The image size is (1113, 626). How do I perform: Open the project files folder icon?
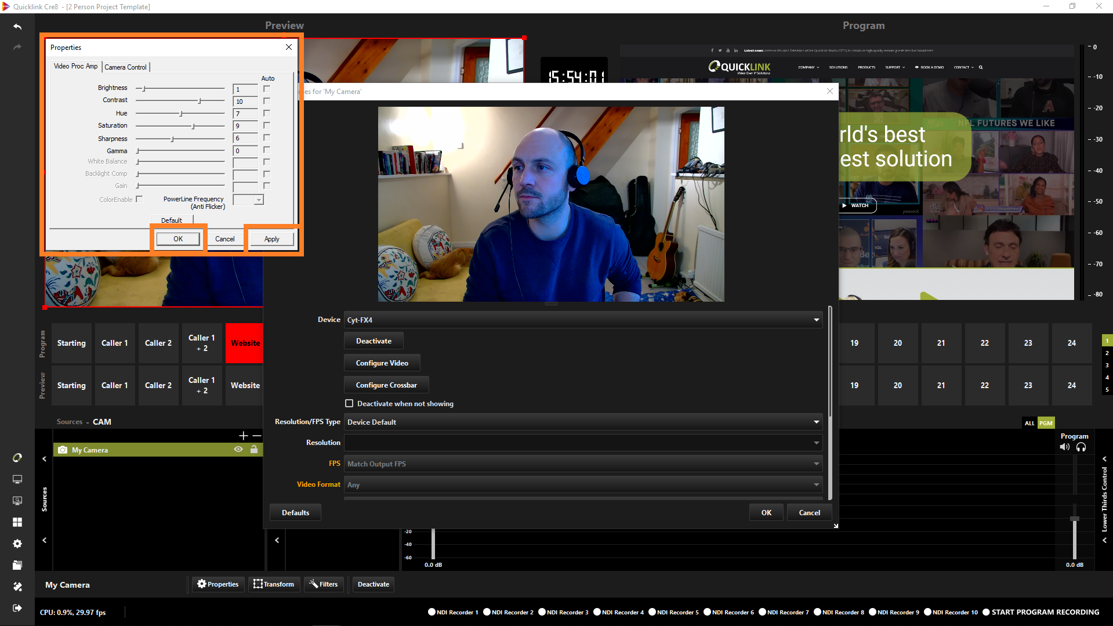17,565
